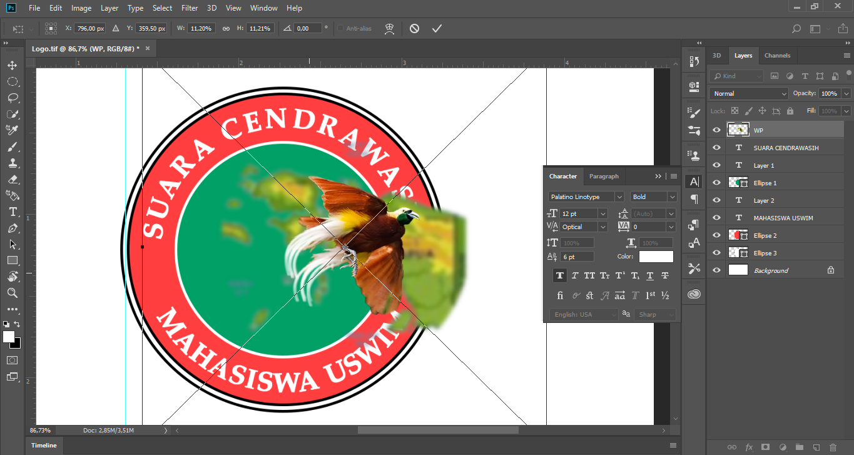Hide the Background layer
The image size is (854, 455).
(717, 270)
